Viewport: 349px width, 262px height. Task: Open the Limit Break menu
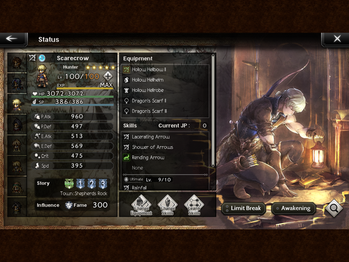(x=243, y=208)
